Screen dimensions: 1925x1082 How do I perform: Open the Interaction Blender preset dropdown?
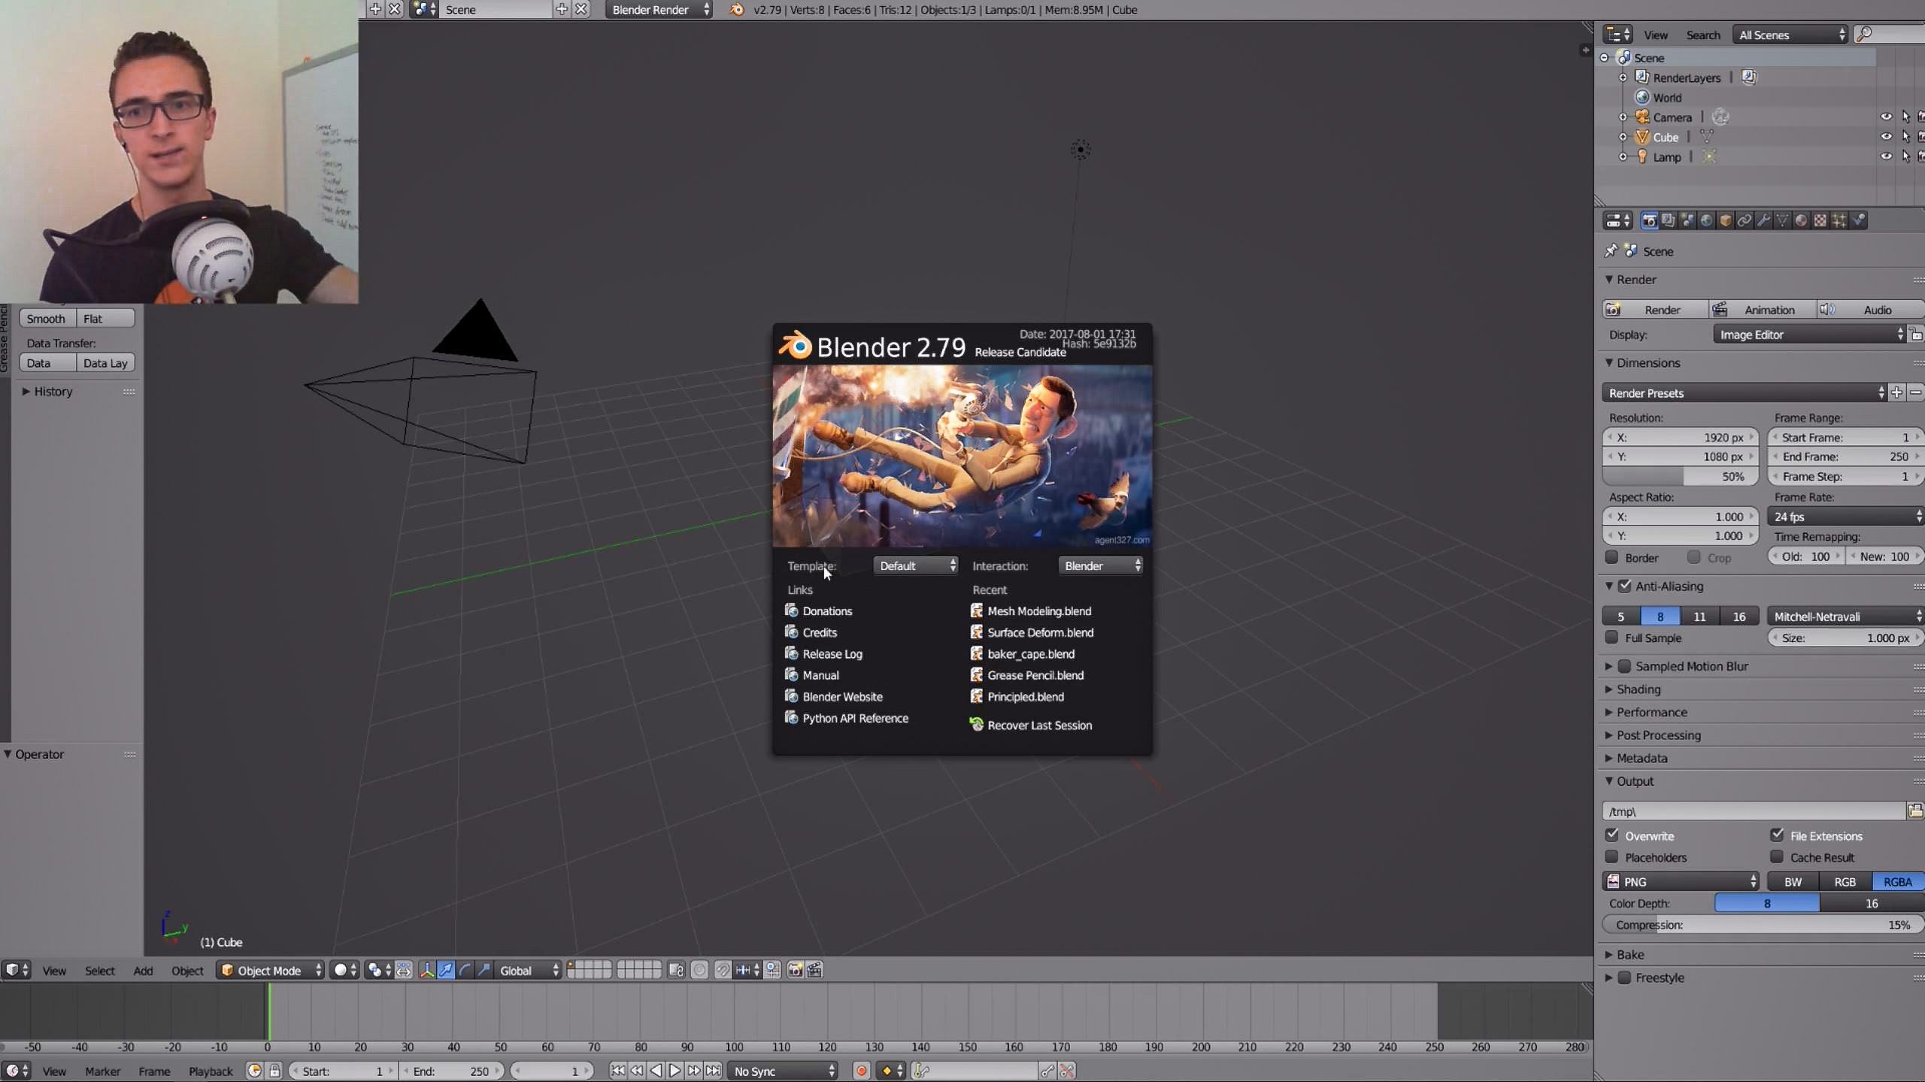[1101, 565]
